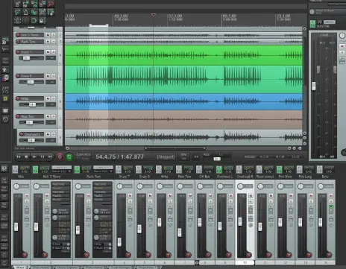This screenshot has height=269, width=346.
Task: Start playback with the Play button
Action: click(x=34, y=156)
